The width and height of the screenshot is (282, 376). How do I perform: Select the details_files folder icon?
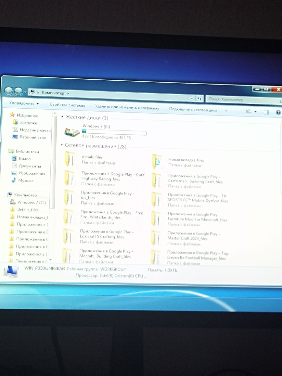pyautogui.click(x=70, y=159)
